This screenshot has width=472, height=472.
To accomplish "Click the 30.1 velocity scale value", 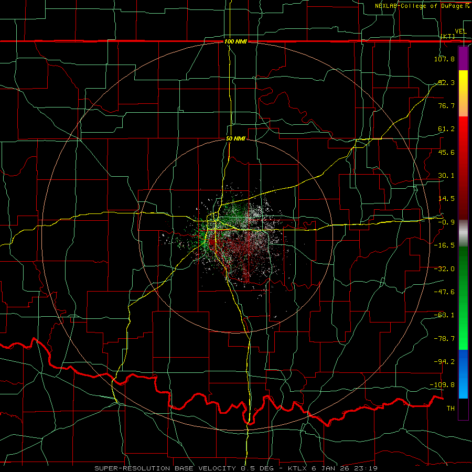I will [446, 176].
